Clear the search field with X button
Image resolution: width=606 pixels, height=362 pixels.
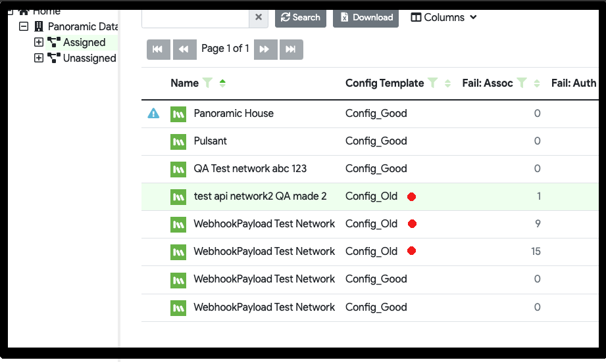click(x=259, y=17)
